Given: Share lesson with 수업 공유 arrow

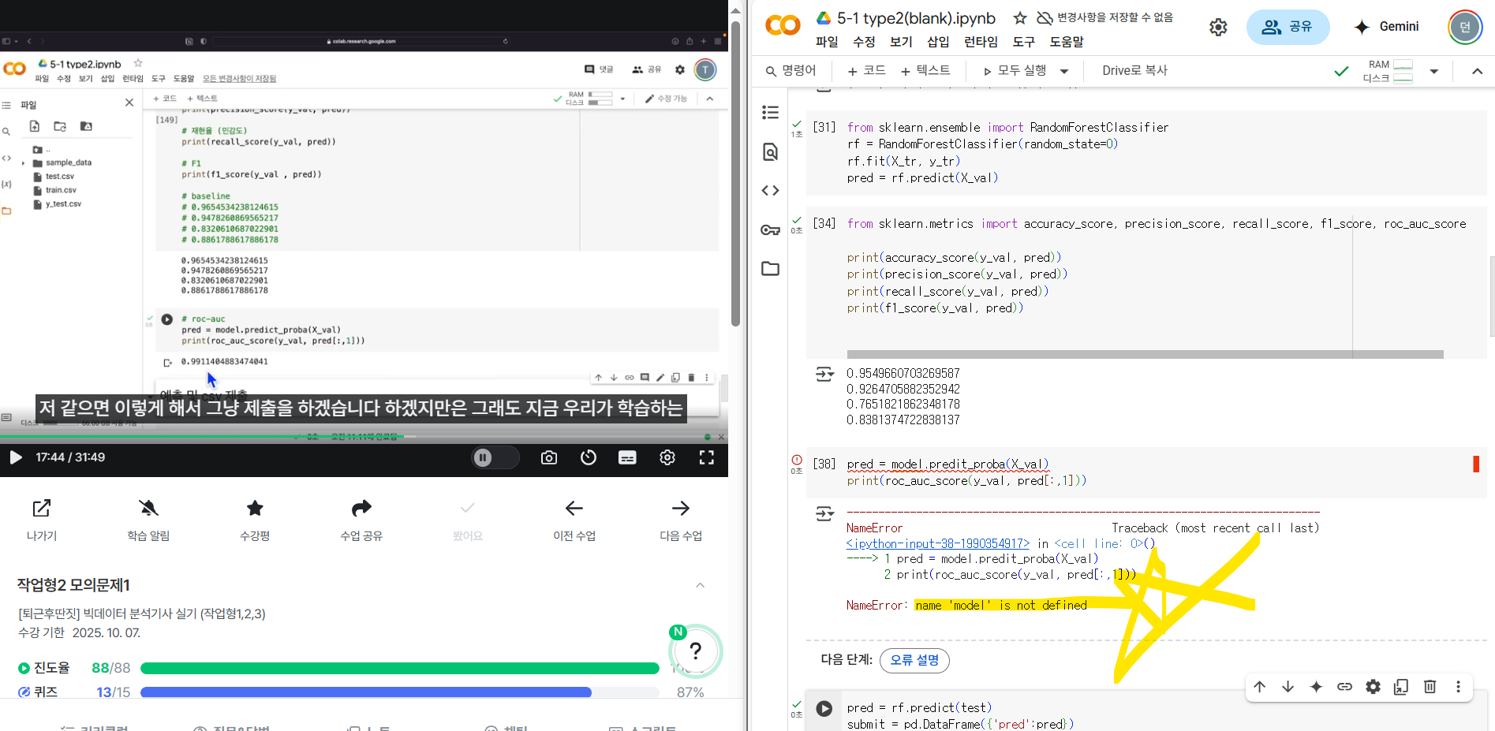Looking at the screenshot, I should tap(361, 509).
